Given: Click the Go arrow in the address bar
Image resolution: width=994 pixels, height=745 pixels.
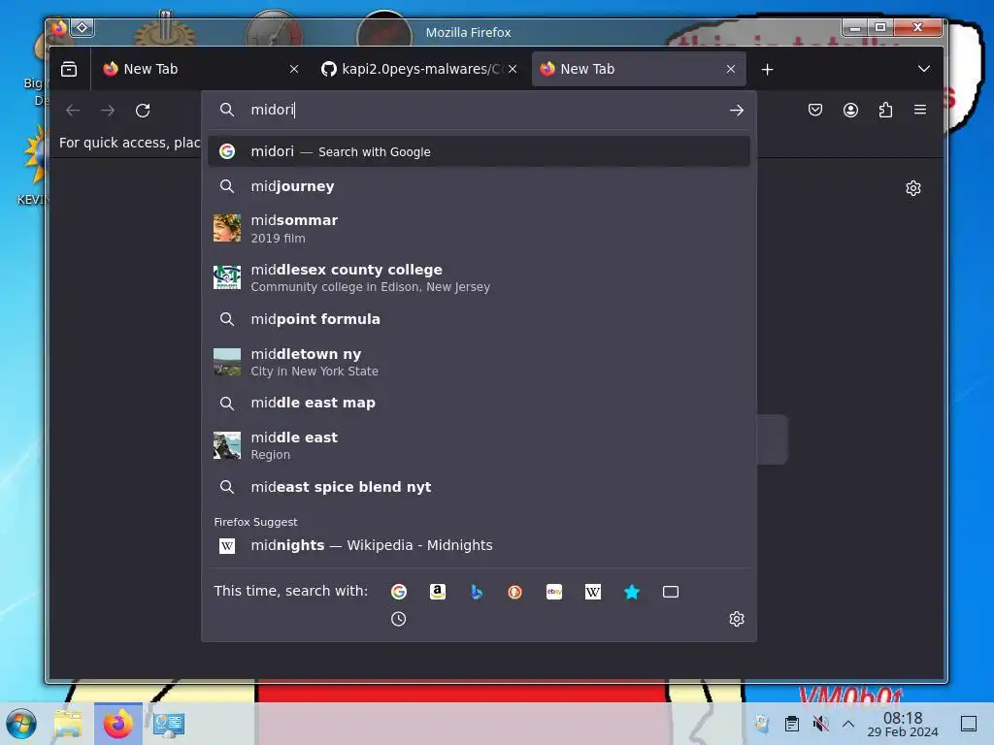Looking at the screenshot, I should coord(736,111).
